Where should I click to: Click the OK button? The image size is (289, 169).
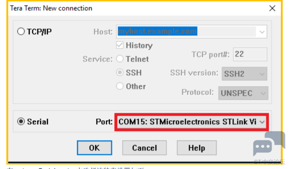point(94,148)
